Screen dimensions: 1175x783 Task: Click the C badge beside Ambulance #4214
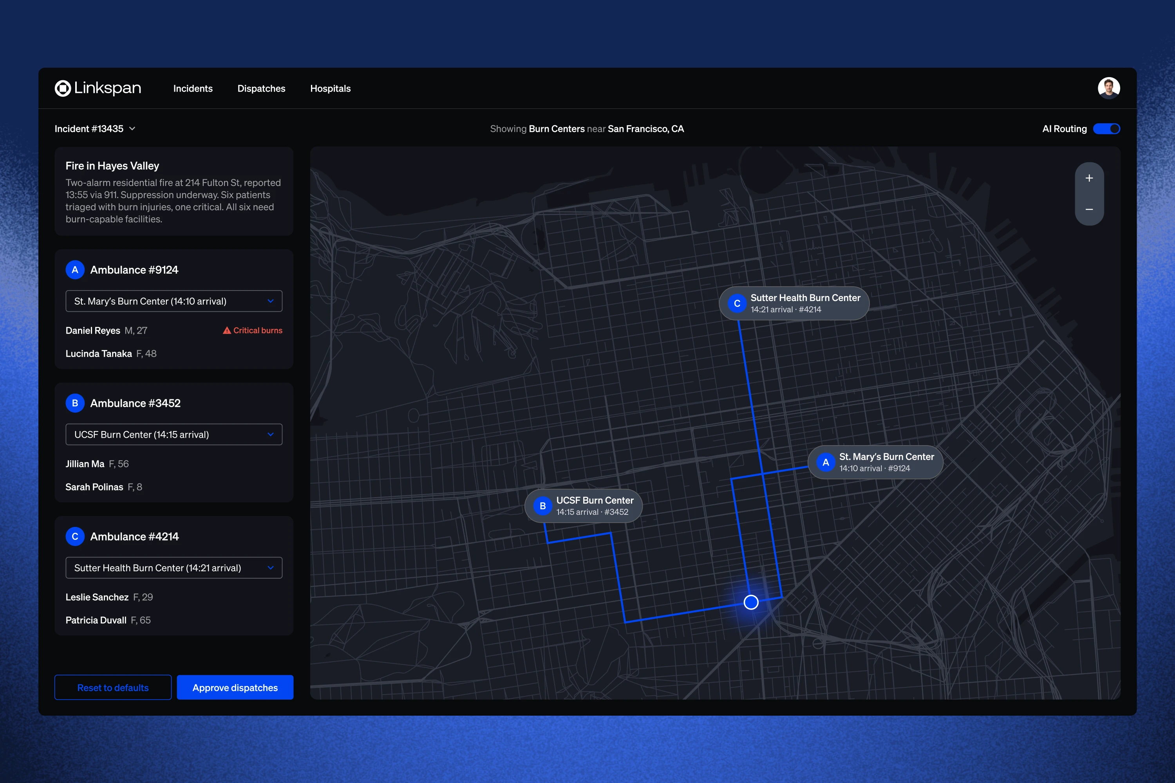tap(75, 536)
